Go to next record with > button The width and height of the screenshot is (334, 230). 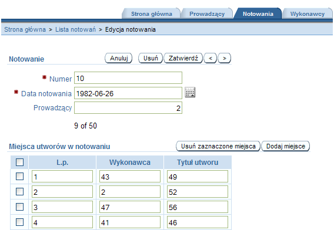click(x=224, y=58)
